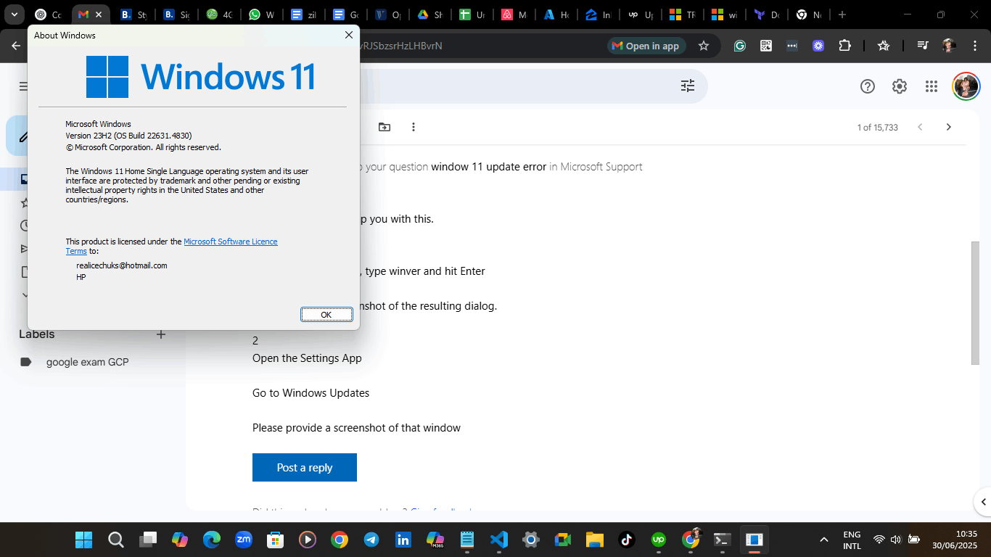Open Chrome media controls icon

[923, 46]
